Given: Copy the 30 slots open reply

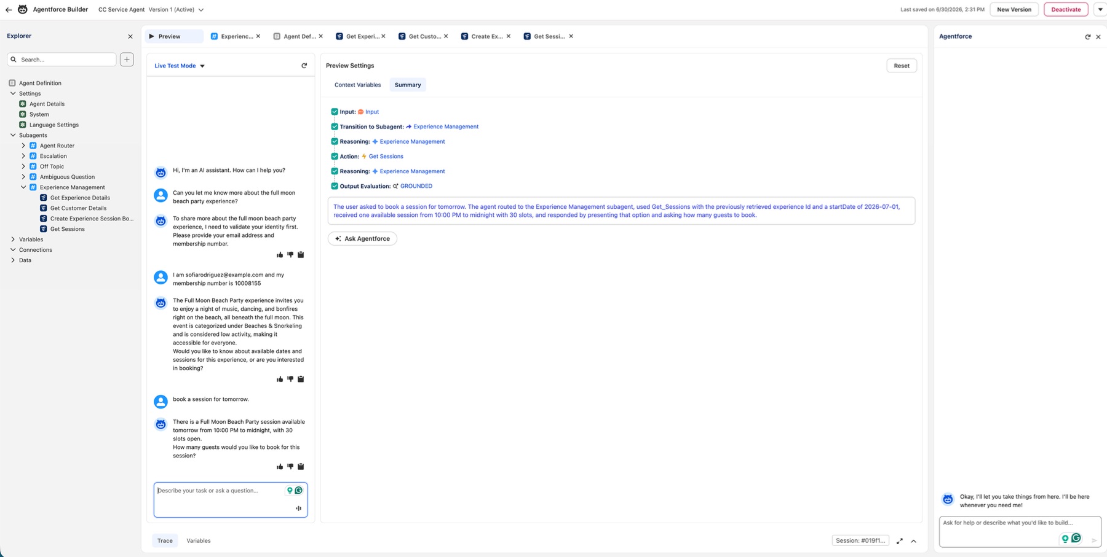Looking at the screenshot, I should 301,467.
